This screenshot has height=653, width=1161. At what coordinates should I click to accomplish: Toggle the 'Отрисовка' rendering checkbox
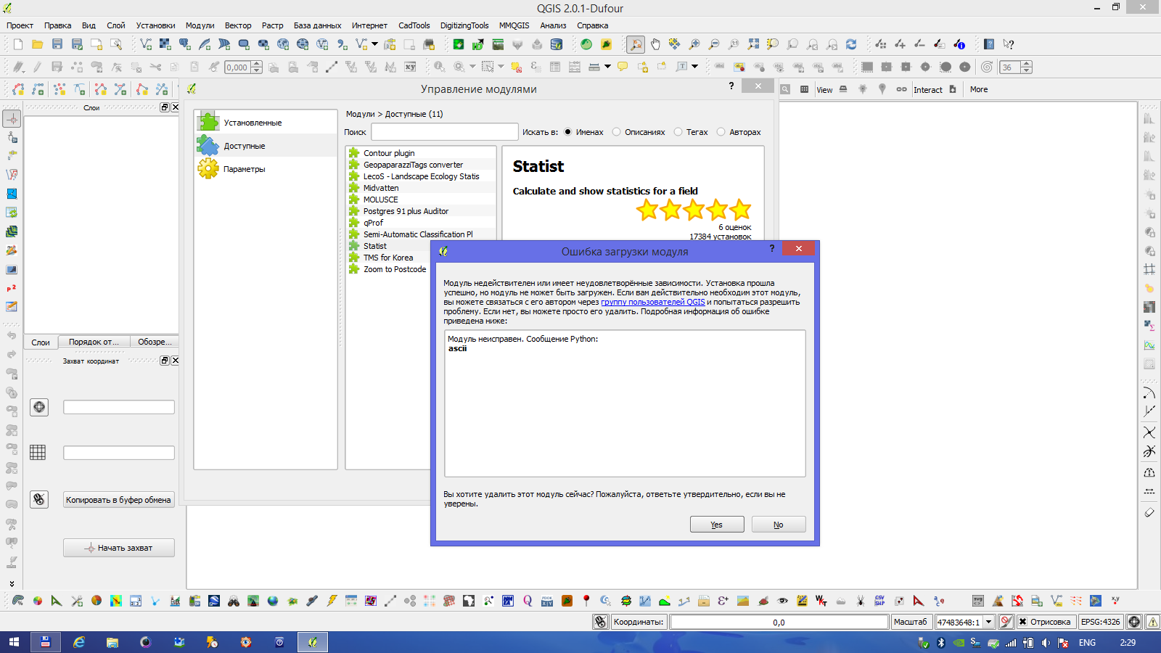1022,622
